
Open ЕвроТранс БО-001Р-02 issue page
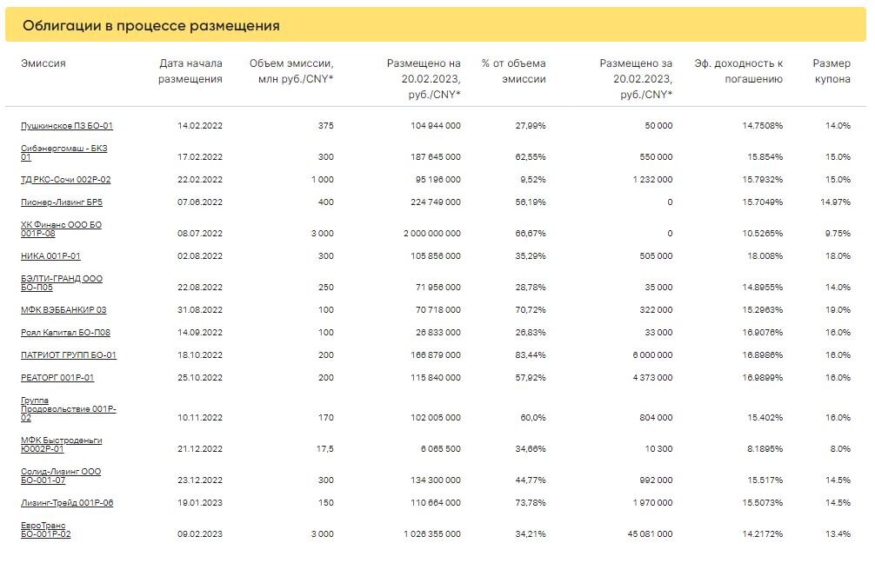click(x=46, y=530)
